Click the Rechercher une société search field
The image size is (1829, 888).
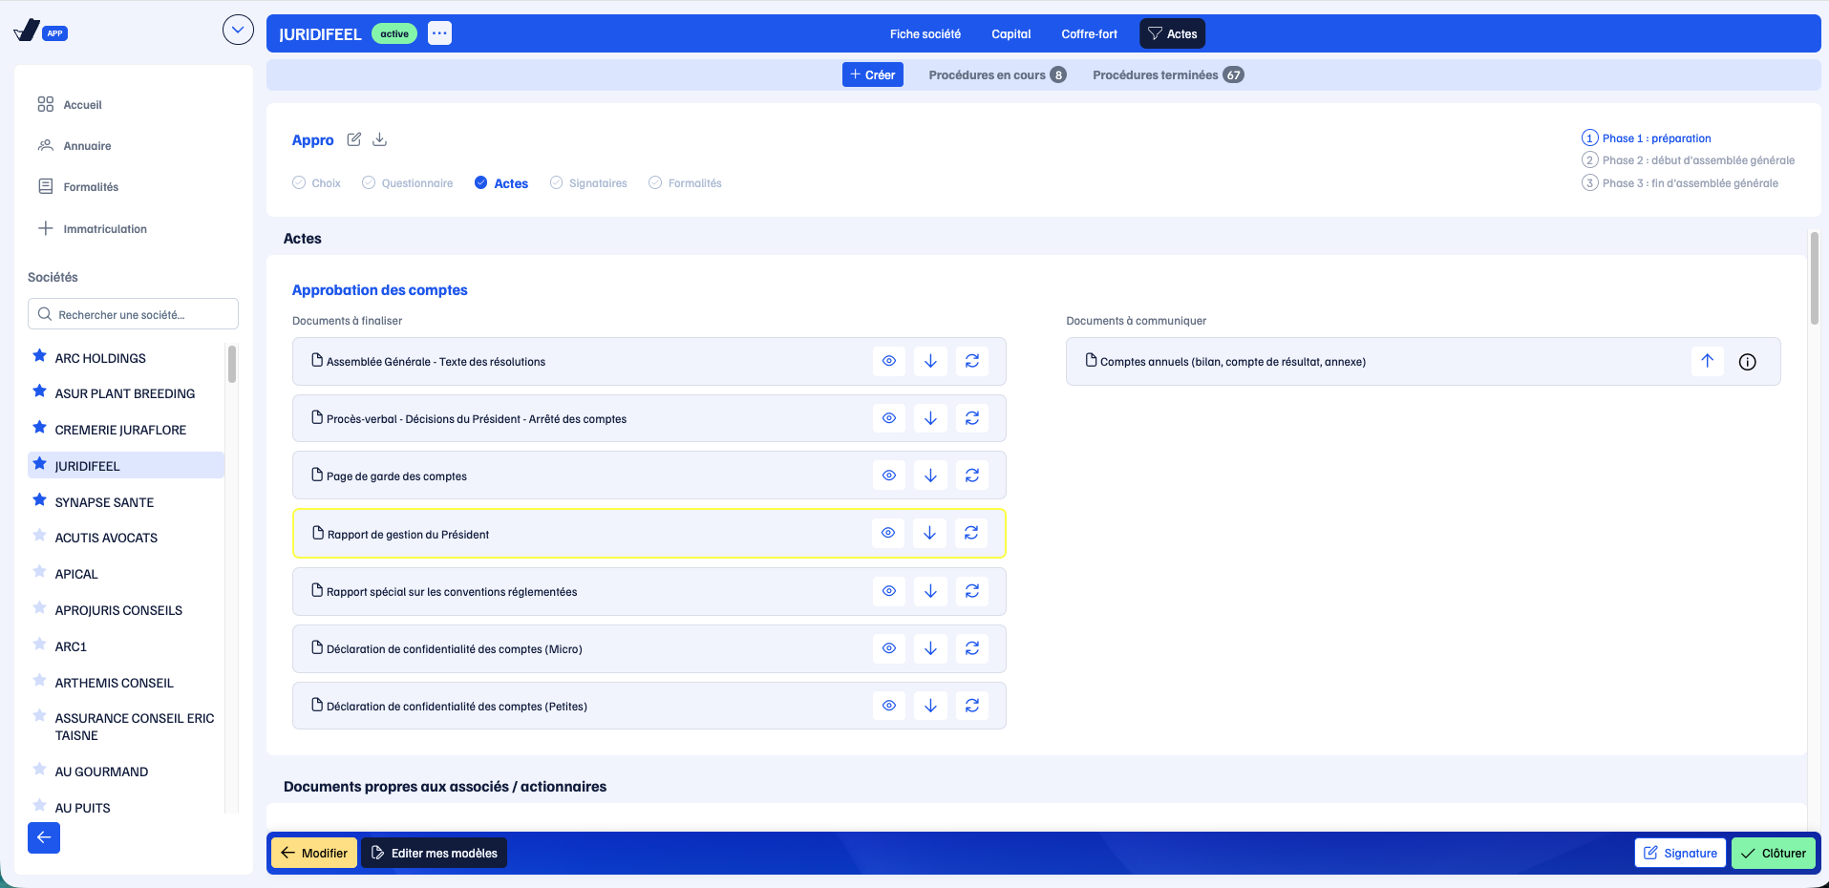coord(133,314)
